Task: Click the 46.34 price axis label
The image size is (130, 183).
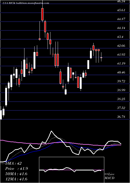Action: point(121,1)
